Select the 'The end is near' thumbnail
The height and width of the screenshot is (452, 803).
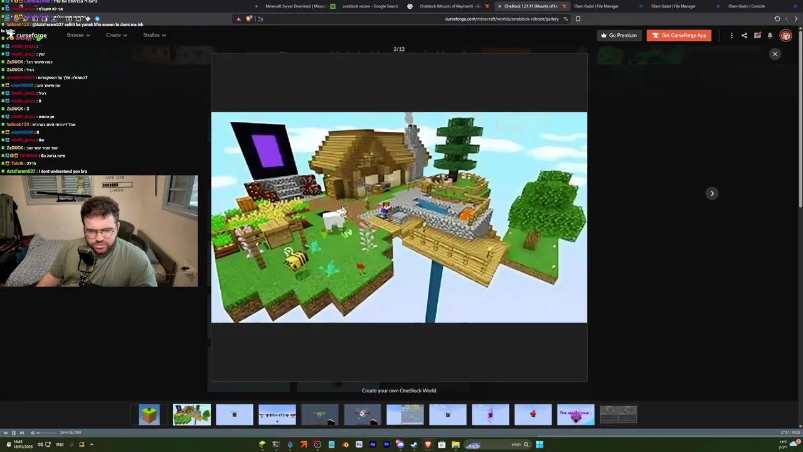point(576,414)
